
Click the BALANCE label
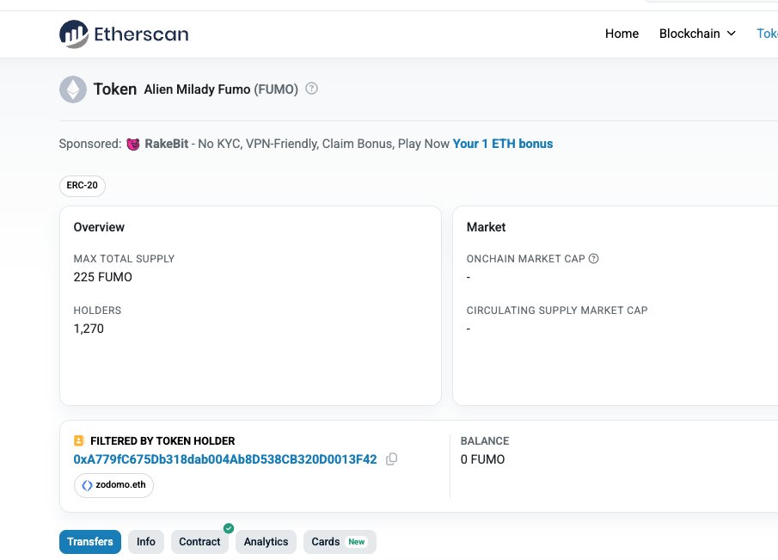[485, 440]
